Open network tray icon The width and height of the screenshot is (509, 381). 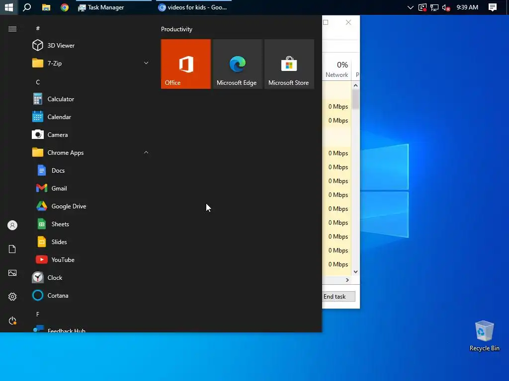(434, 7)
